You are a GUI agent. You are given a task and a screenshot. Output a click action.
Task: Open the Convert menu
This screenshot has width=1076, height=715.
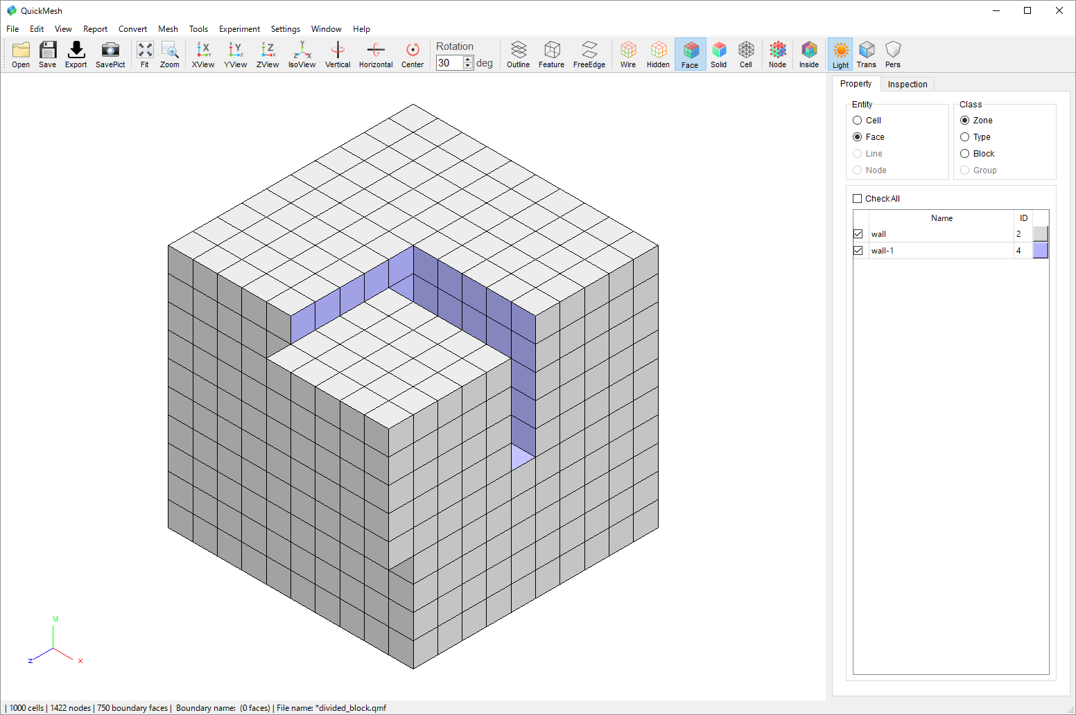(132, 29)
